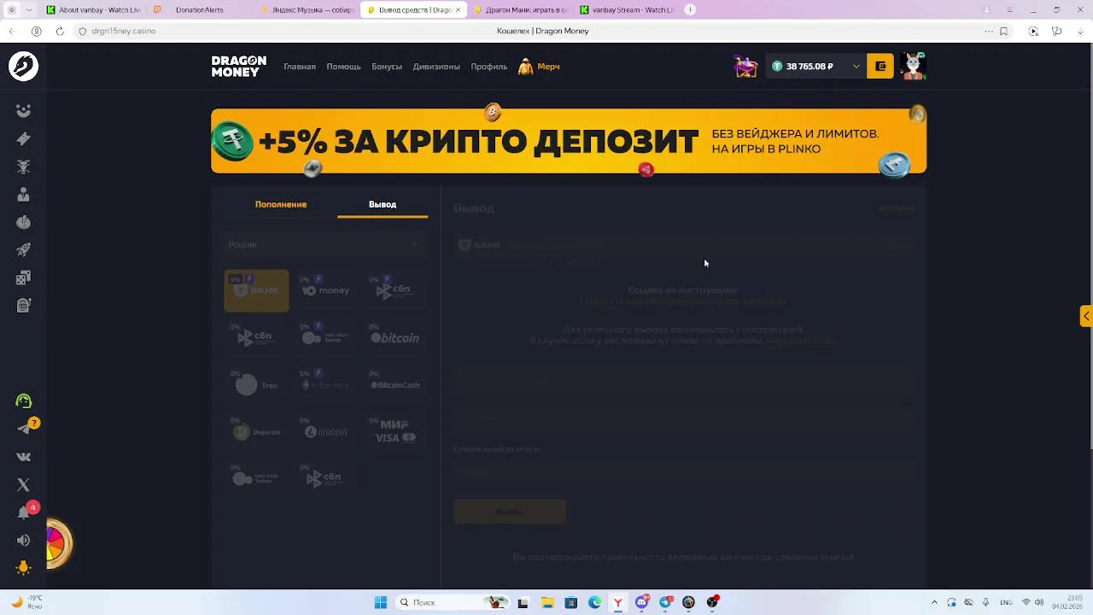
Task: Toggle the sound speaker icon in sidebar
Action: point(23,540)
